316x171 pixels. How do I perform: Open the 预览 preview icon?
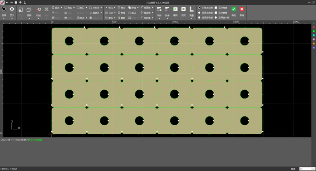pos(183,9)
